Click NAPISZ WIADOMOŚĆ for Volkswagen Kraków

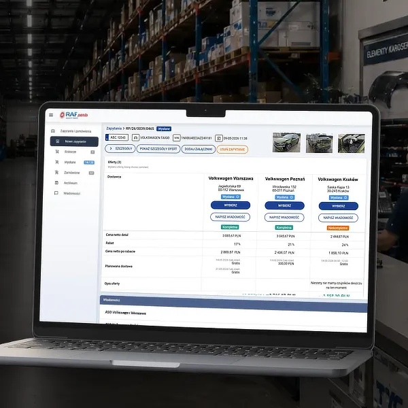coord(338,218)
